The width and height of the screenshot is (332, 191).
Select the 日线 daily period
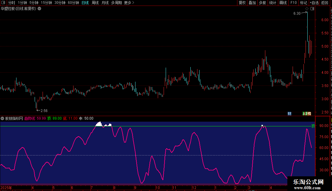coord(85,3)
